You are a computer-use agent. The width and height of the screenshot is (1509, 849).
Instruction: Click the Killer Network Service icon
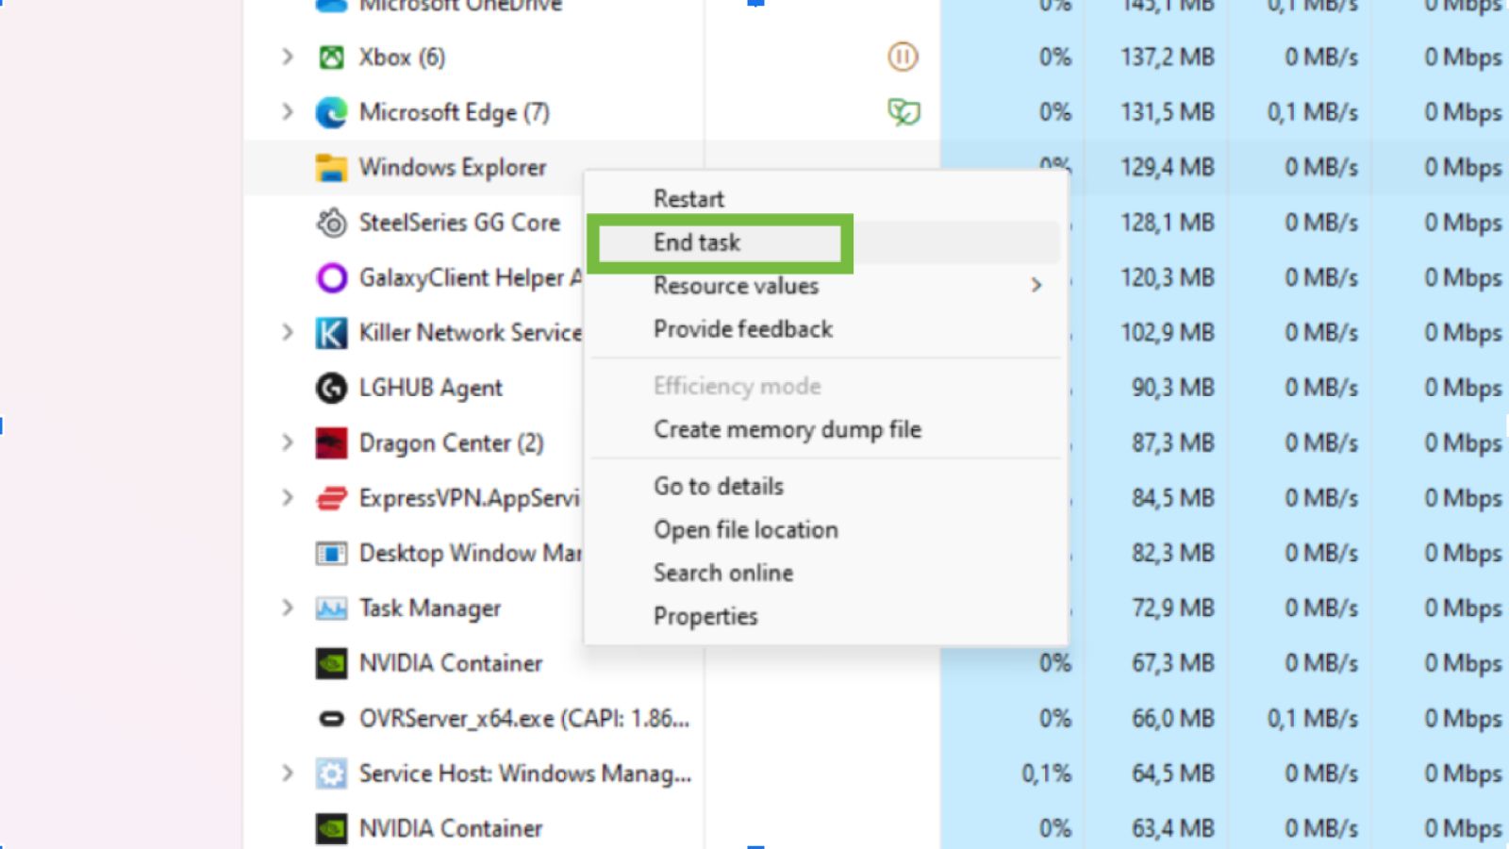[331, 332]
